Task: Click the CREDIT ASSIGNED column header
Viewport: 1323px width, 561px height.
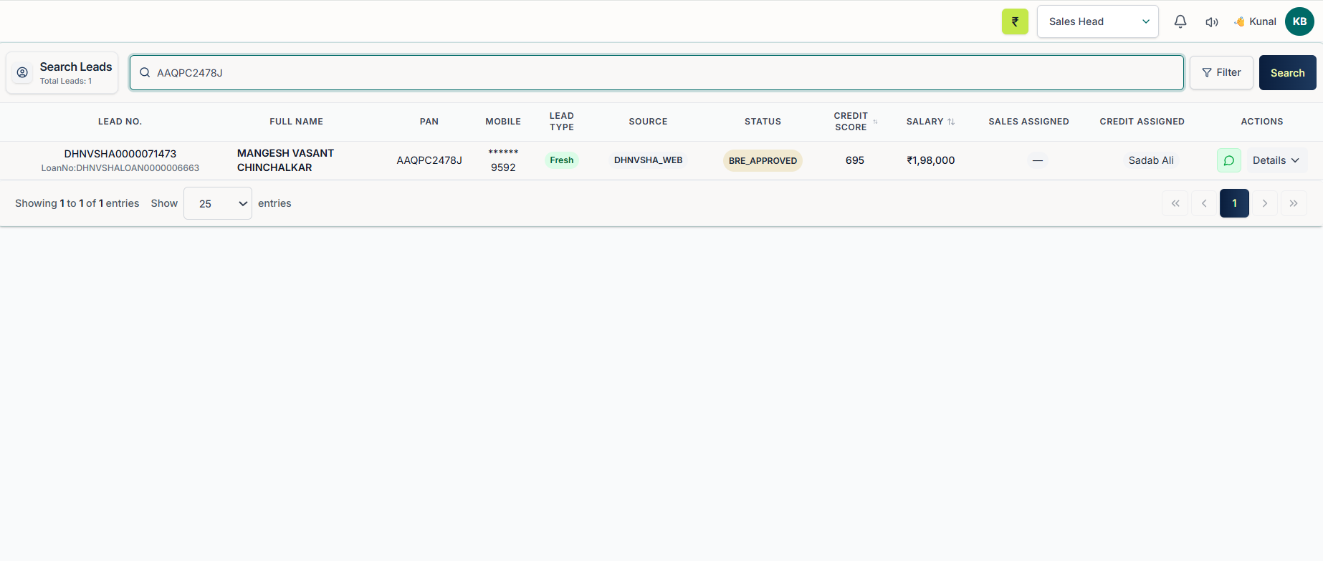Action: [x=1142, y=122]
